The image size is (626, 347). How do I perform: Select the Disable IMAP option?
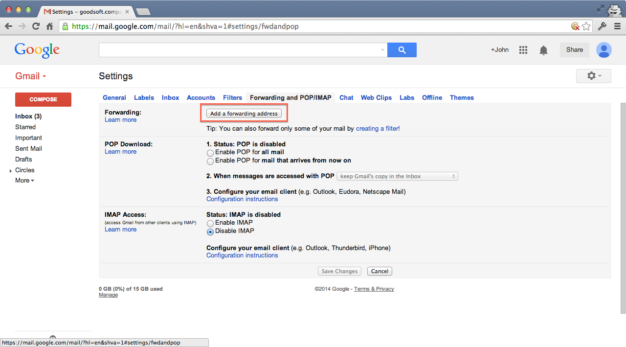click(x=210, y=231)
